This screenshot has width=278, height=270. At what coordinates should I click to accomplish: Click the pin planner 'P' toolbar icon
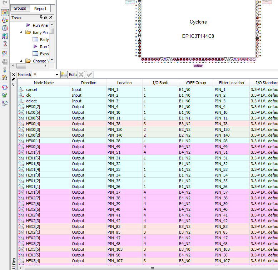tap(5, 54)
